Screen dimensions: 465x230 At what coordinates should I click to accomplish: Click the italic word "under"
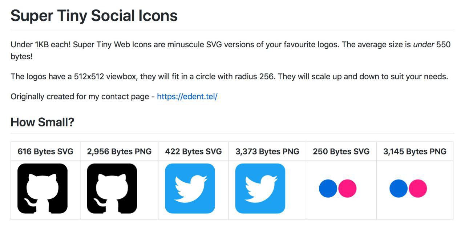(424, 45)
